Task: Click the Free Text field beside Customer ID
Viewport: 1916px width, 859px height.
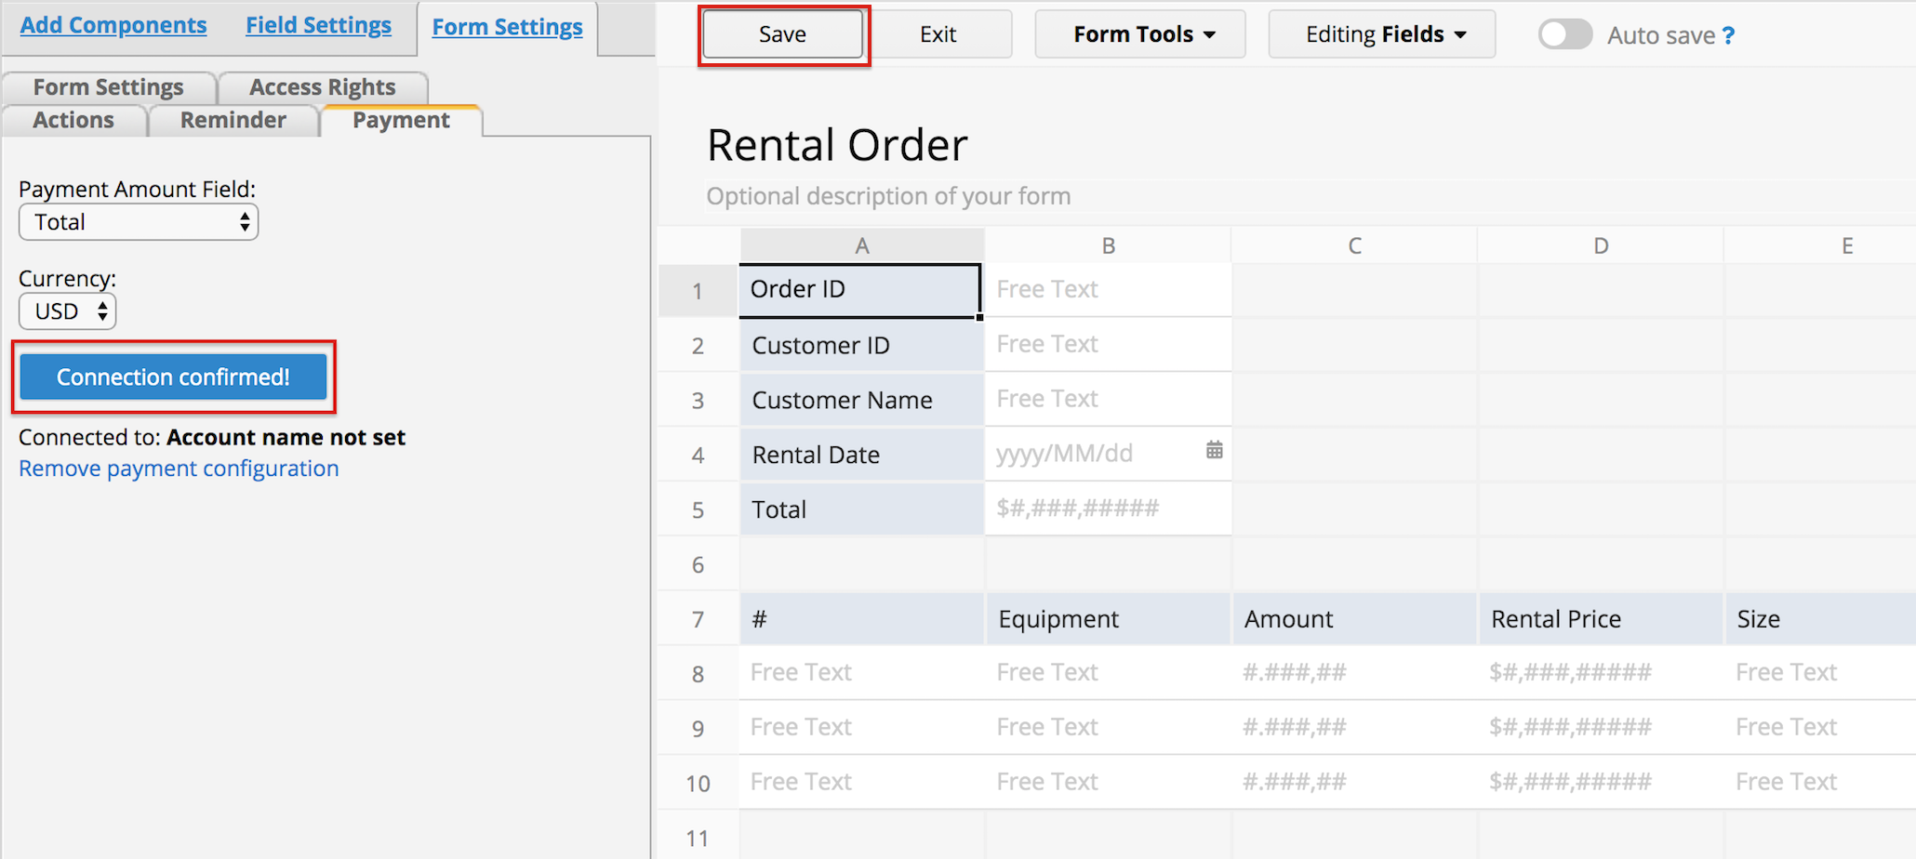Action: tap(1108, 345)
